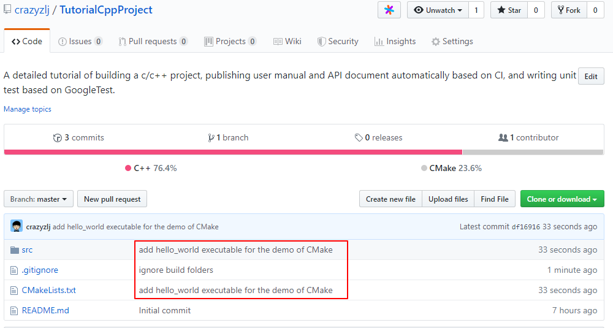This screenshot has width=613, height=328.
Task: Open the src row commit message
Action: tap(236, 250)
